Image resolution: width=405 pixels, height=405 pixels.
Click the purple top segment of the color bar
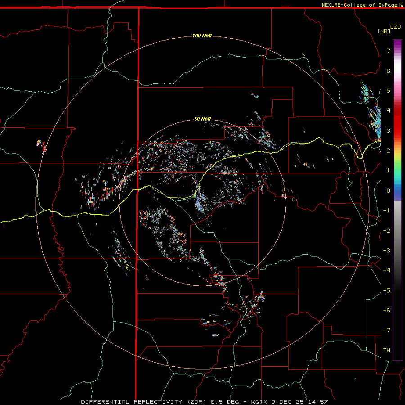coord(397,45)
